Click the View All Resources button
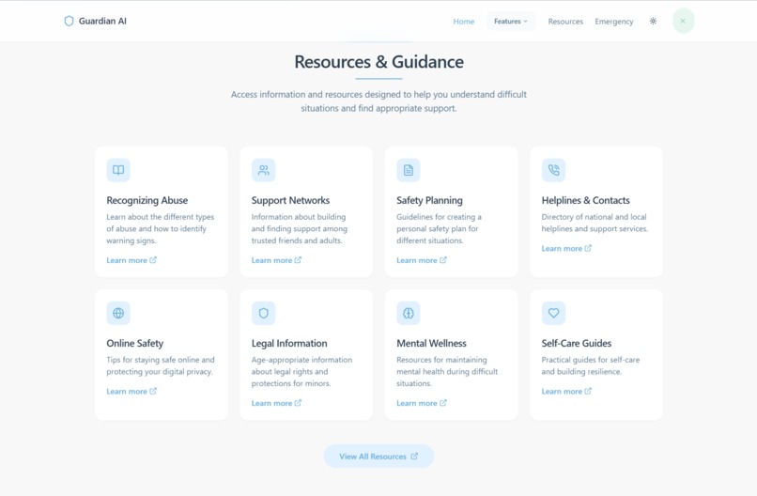 tap(378, 457)
